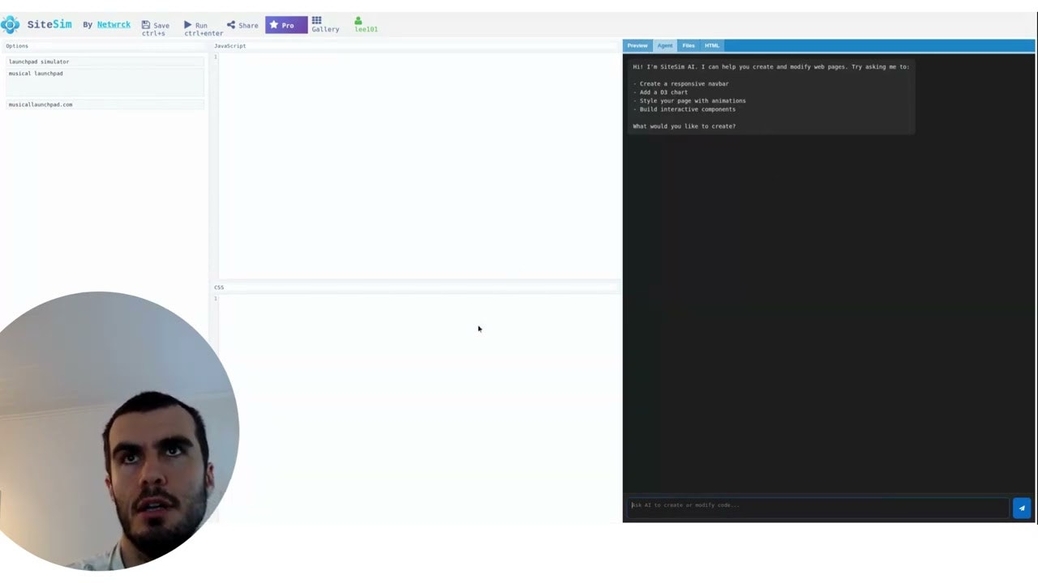
Task: Switch to the HTML tab
Action: point(711,45)
